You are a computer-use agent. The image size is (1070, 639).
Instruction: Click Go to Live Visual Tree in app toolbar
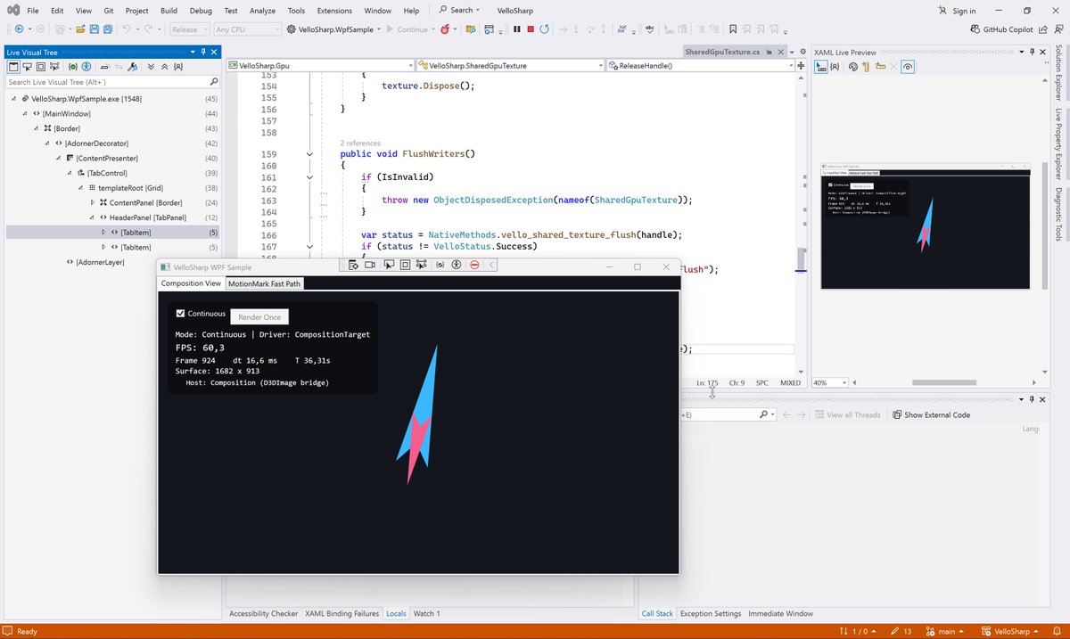pos(353,265)
